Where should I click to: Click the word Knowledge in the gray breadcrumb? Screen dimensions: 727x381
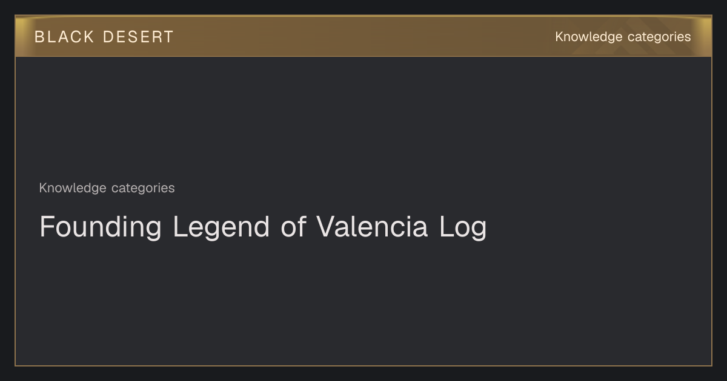tap(73, 188)
